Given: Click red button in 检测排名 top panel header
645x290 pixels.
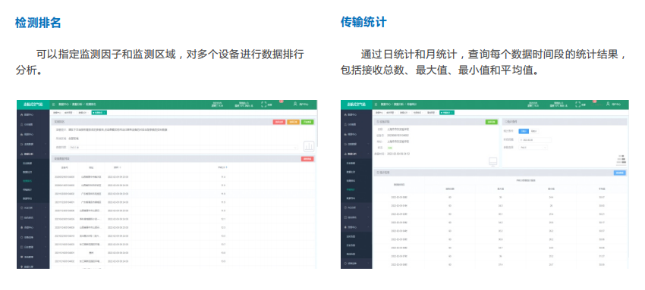Looking at the screenshot, I should click(x=279, y=122).
